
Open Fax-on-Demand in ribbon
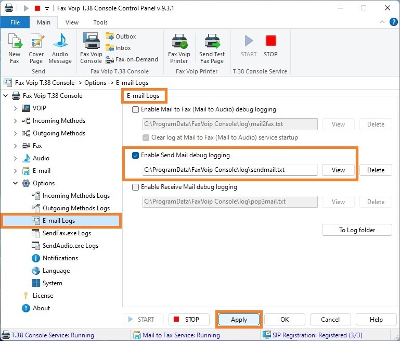132,59
